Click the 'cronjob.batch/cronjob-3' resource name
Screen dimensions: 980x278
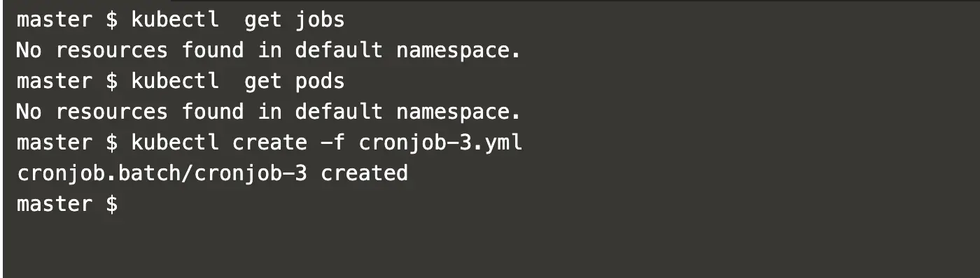(162, 173)
